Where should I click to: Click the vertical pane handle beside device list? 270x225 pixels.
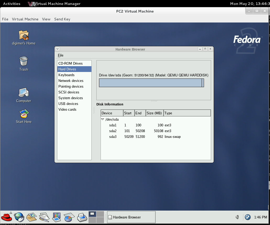pos(94,110)
